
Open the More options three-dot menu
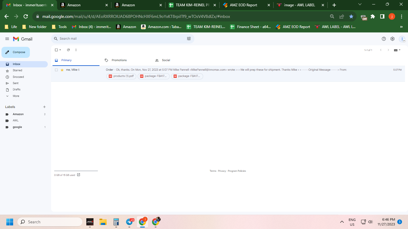click(x=76, y=50)
